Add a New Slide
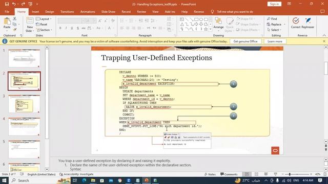Viewport: 328px width, 184px height. [x=30, y=25]
